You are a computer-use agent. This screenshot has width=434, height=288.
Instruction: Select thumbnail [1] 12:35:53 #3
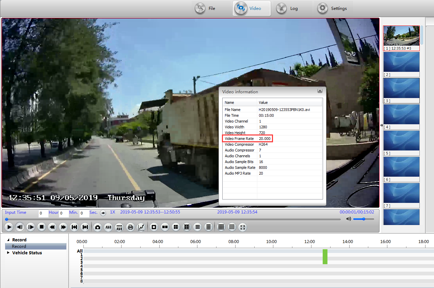(401, 38)
